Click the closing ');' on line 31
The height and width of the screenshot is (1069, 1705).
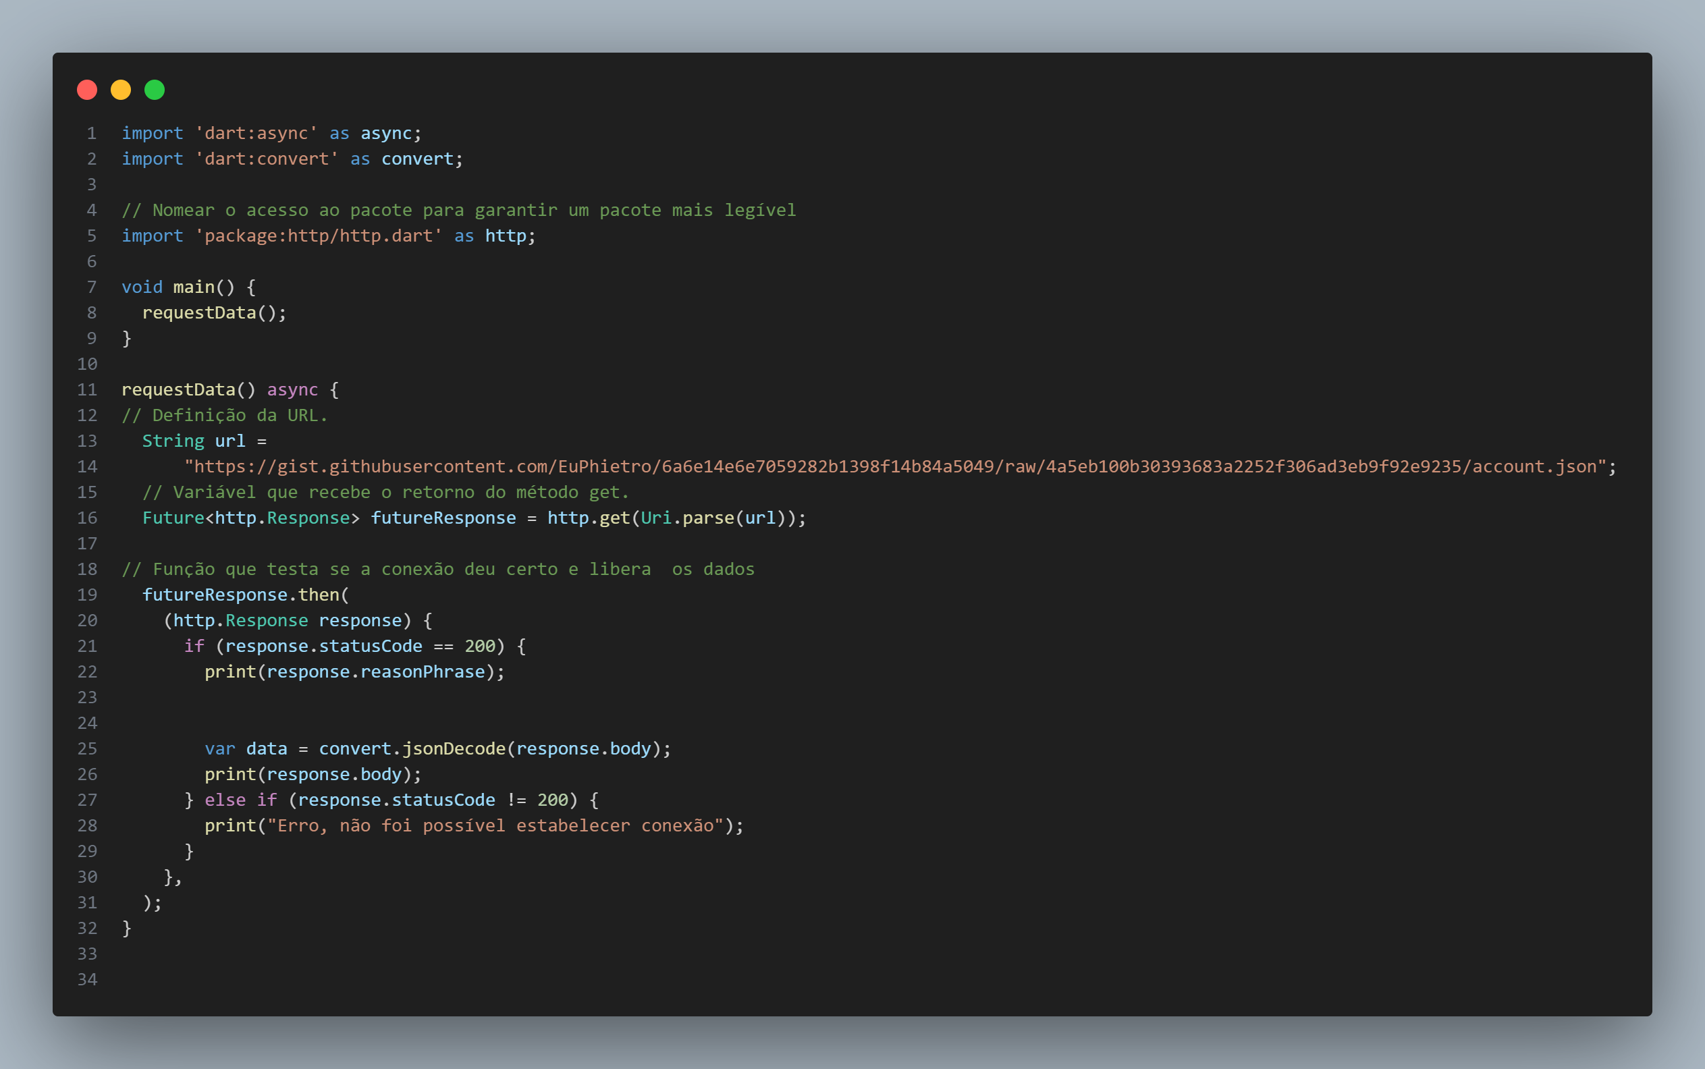(152, 903)
